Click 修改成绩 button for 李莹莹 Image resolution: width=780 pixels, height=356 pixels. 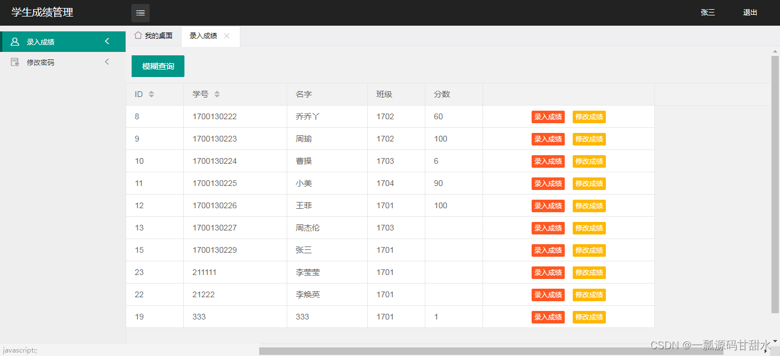pos(589,273)
